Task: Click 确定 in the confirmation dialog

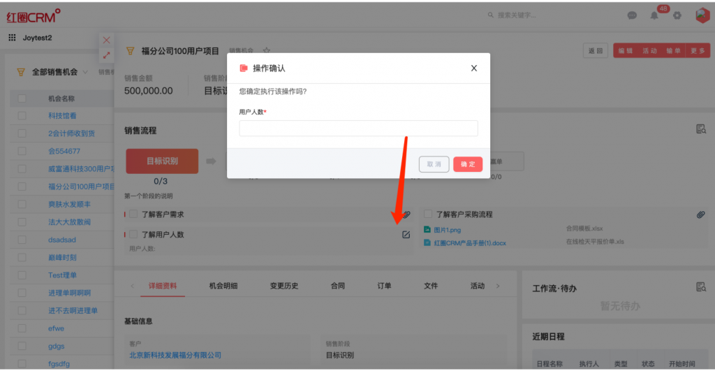Action: click(x=467, y=164)
